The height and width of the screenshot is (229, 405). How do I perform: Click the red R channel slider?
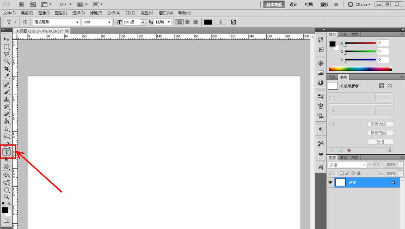[x=360, y=43]
